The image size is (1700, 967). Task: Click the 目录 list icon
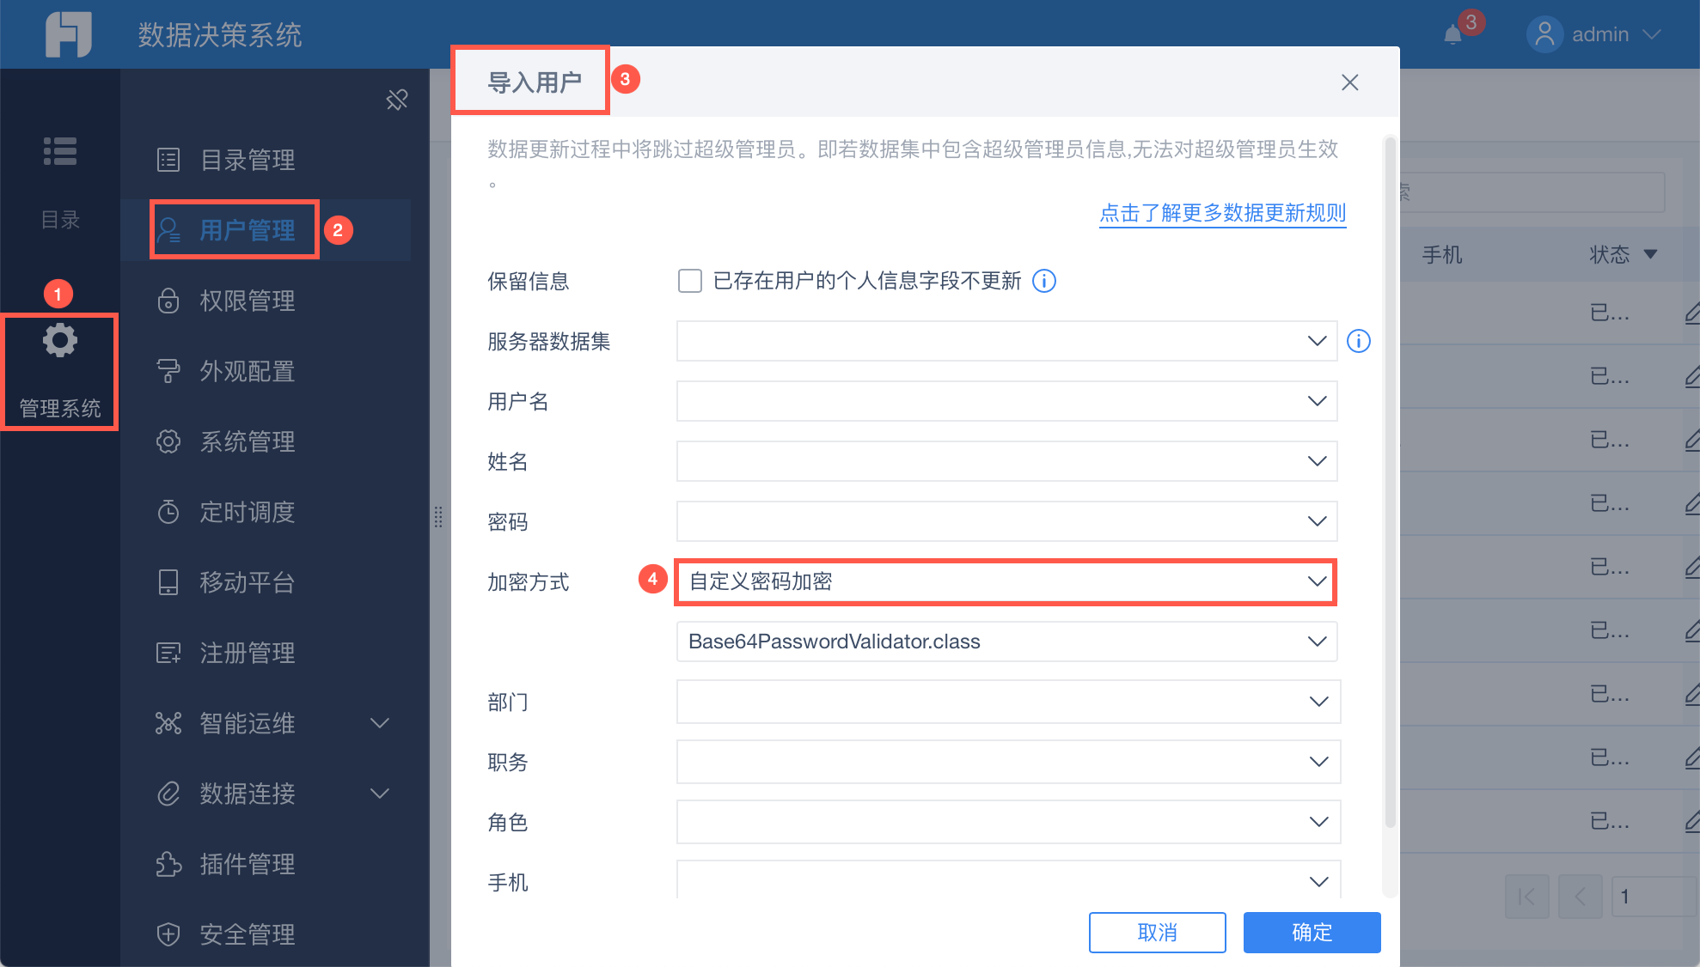click(59, 152)
